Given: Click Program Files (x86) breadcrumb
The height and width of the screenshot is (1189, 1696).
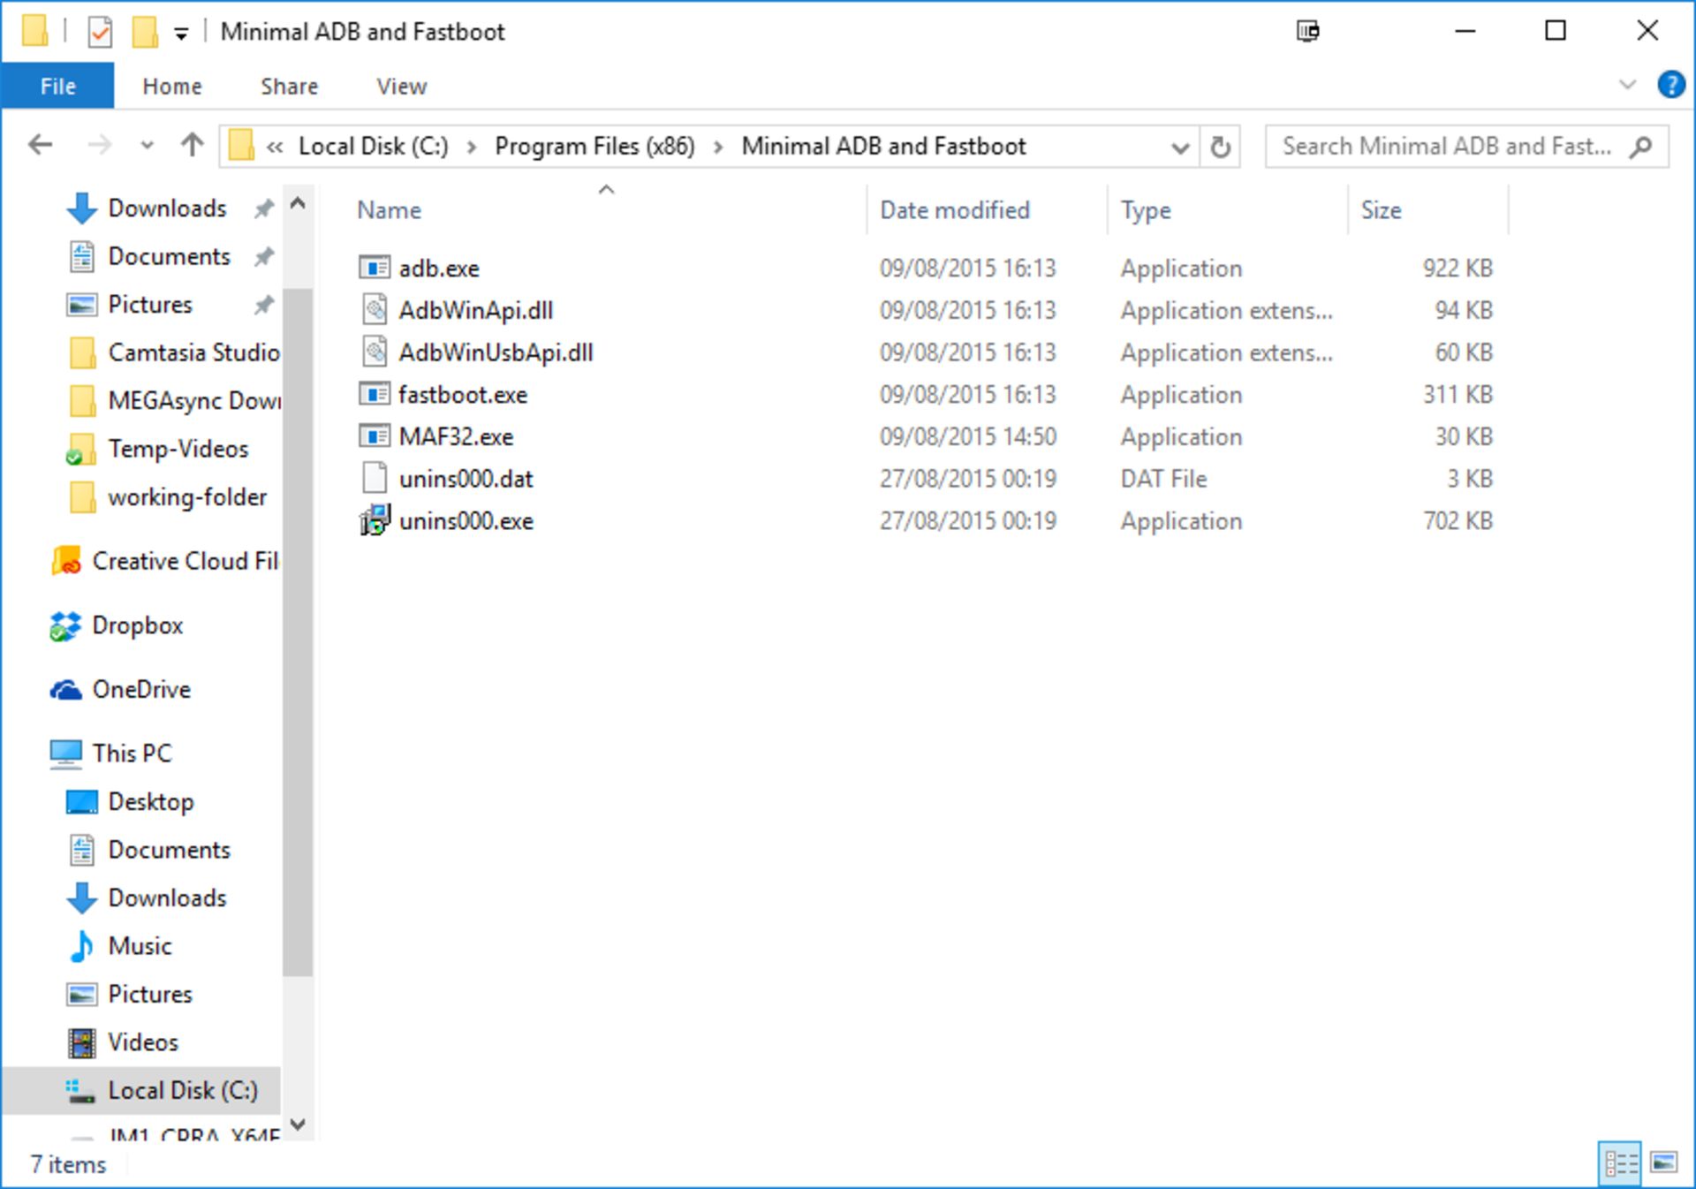Looking at the screenshot, I should 594,146.
